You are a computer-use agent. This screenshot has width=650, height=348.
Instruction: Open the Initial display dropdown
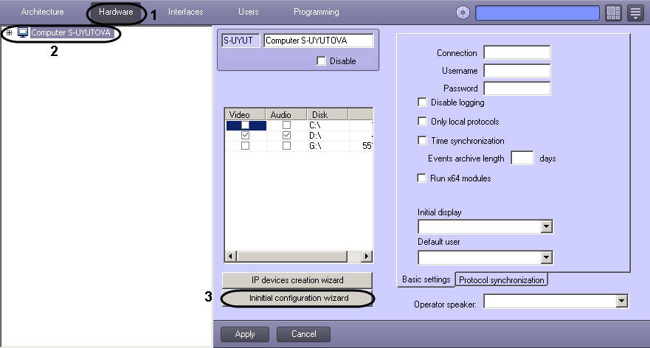[546, 227]
